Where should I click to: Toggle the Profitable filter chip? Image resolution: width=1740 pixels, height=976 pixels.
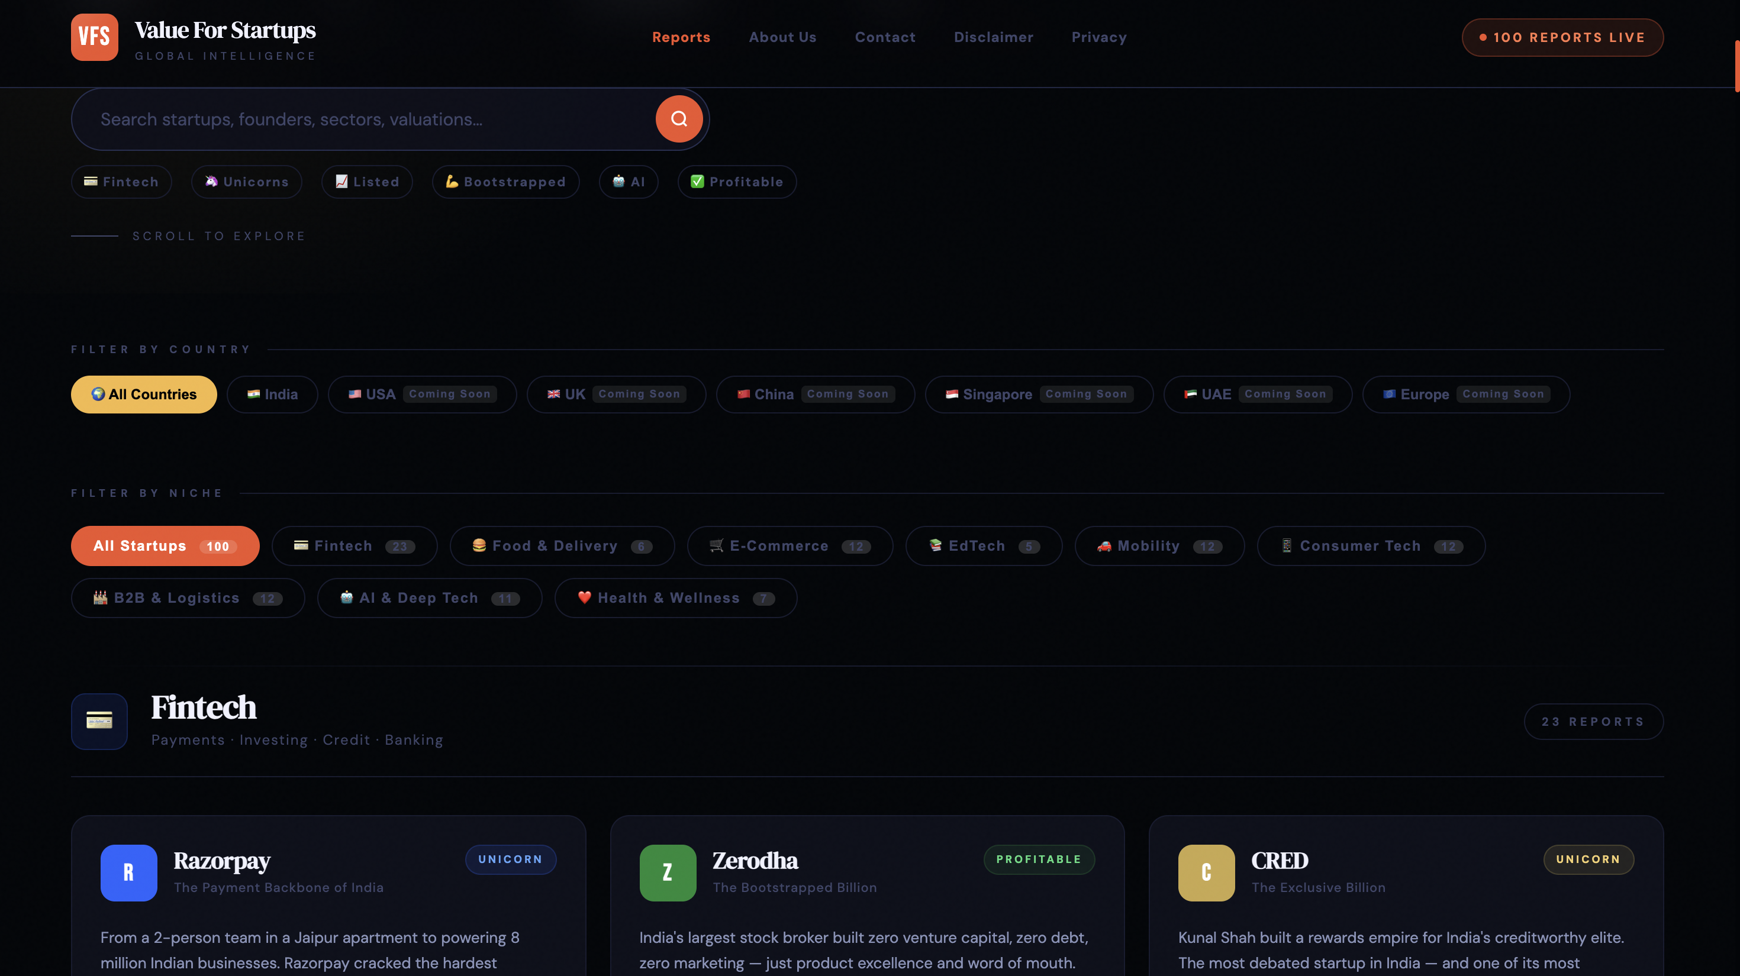[x=737, y=182]
